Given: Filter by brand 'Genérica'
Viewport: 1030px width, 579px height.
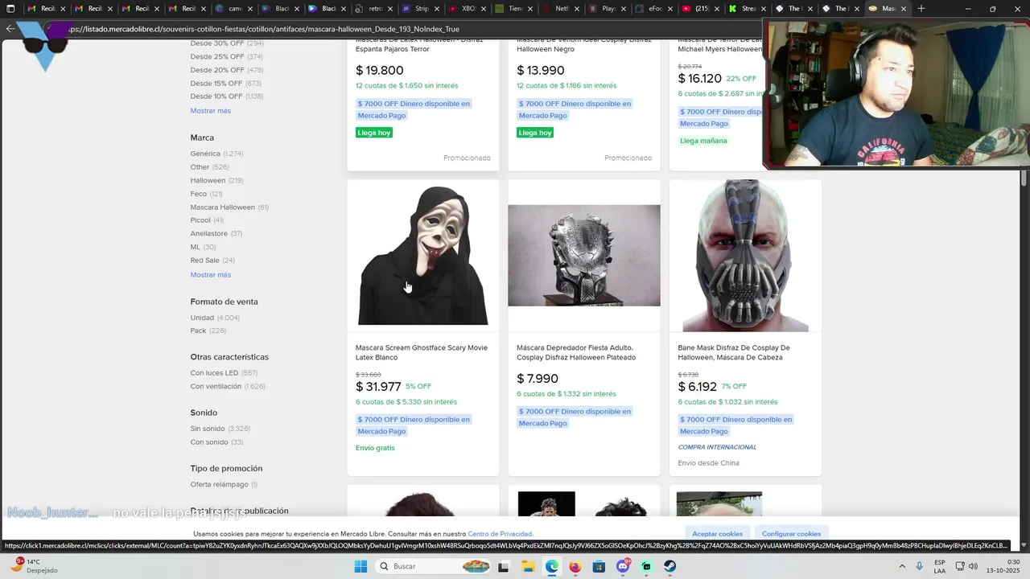Looking at the screenshot, I should (216, 154).
